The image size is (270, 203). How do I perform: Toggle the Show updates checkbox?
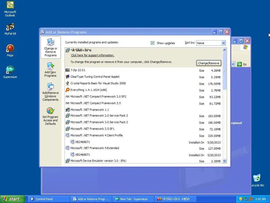[152, 43]
